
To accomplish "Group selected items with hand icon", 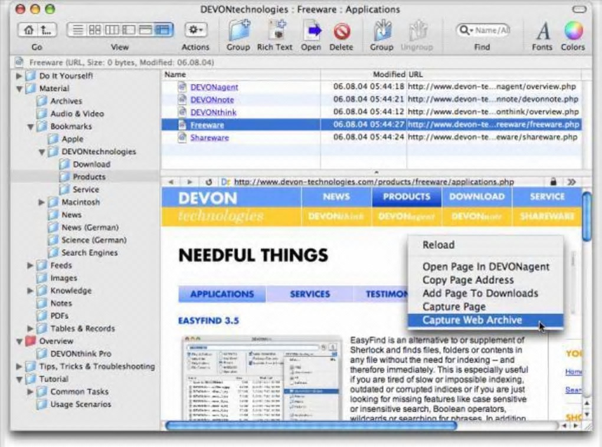I will [382, 31].
